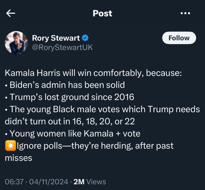Click the blue verified checkmark badge
205x190 pixels.
(x=85, y=38)
